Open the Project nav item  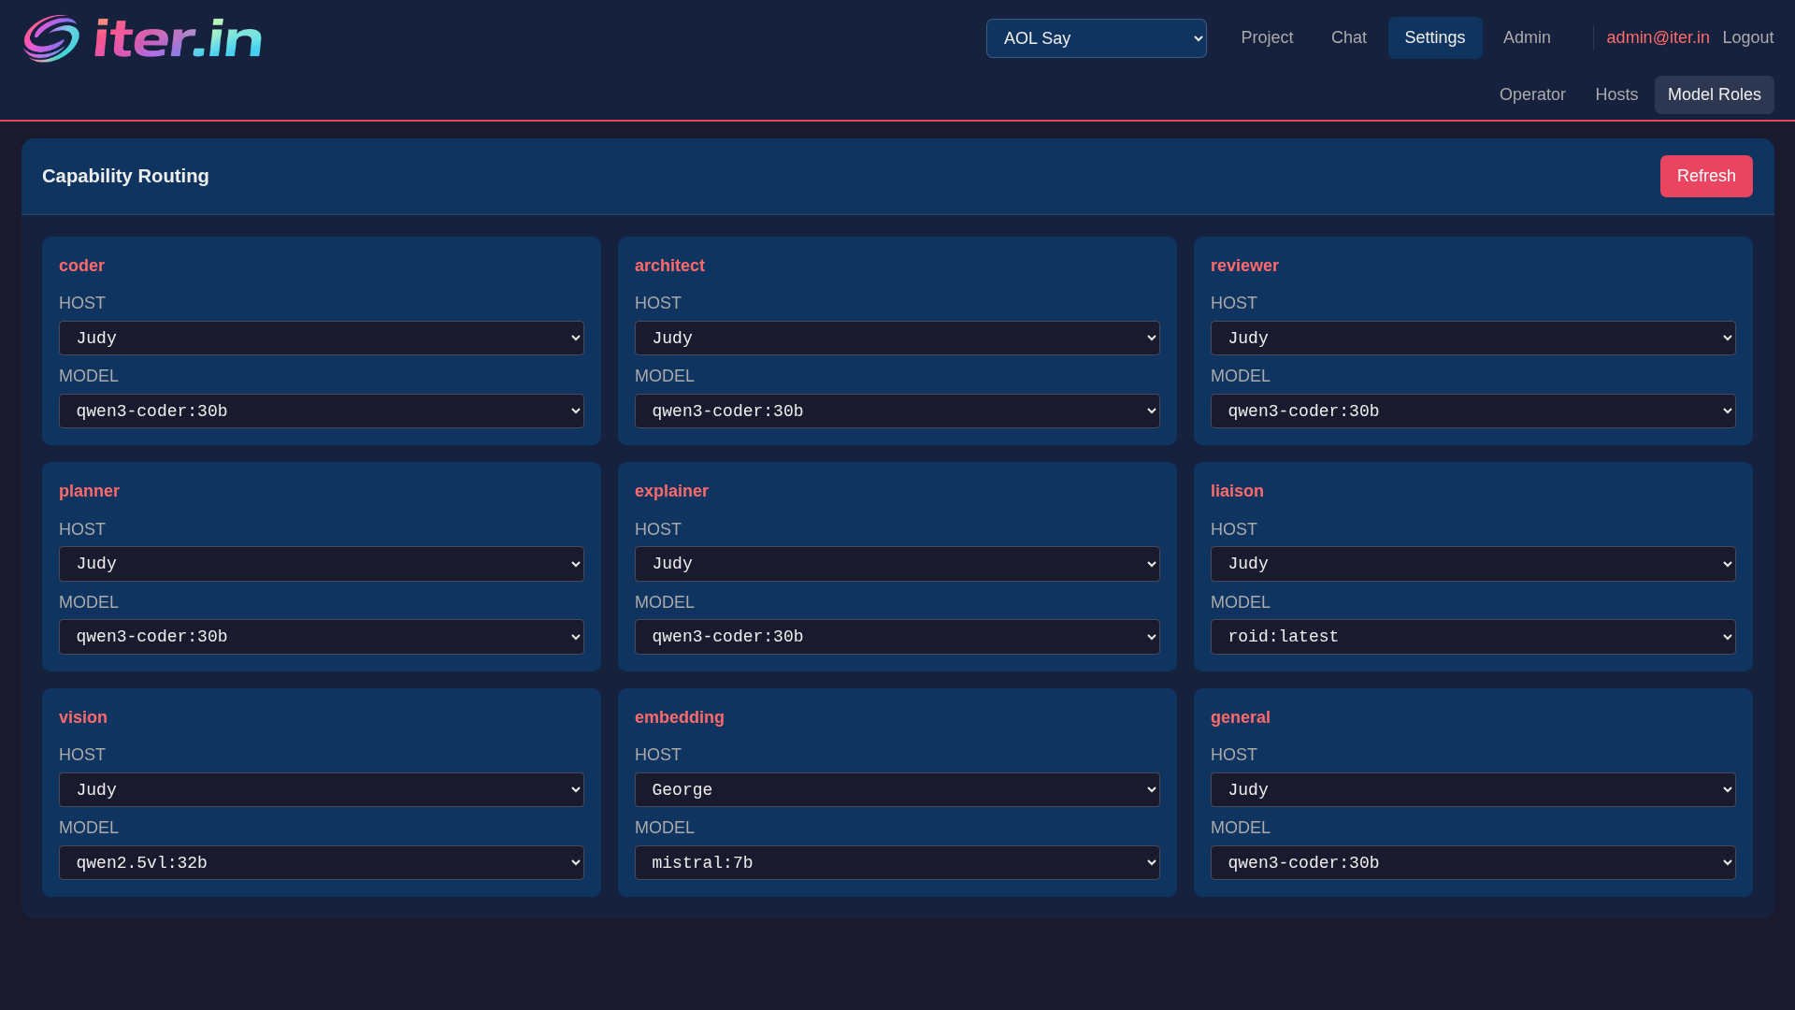point(1267,37)
